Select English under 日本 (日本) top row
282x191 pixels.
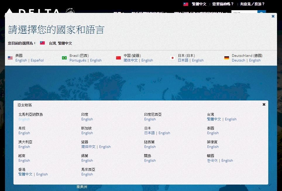click(x=198, y=60)
